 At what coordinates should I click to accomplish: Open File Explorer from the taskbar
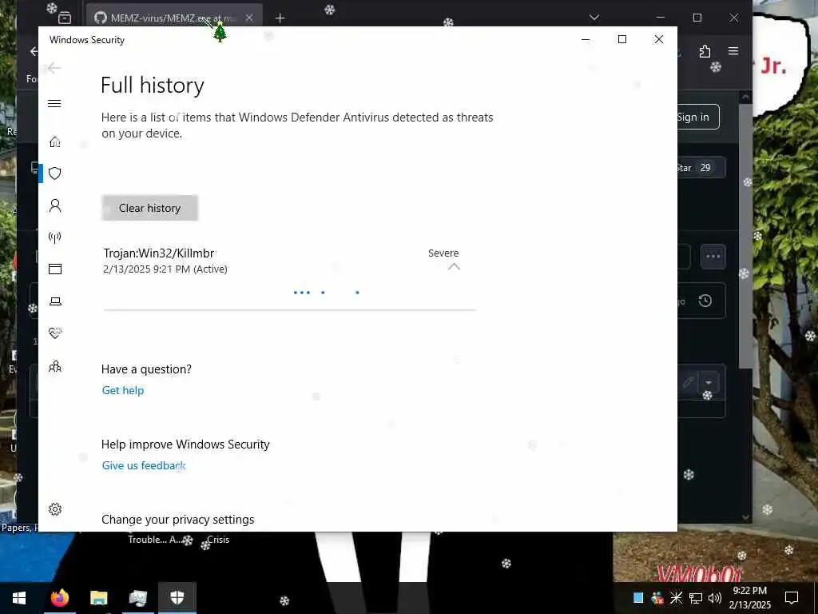(98, 598)
